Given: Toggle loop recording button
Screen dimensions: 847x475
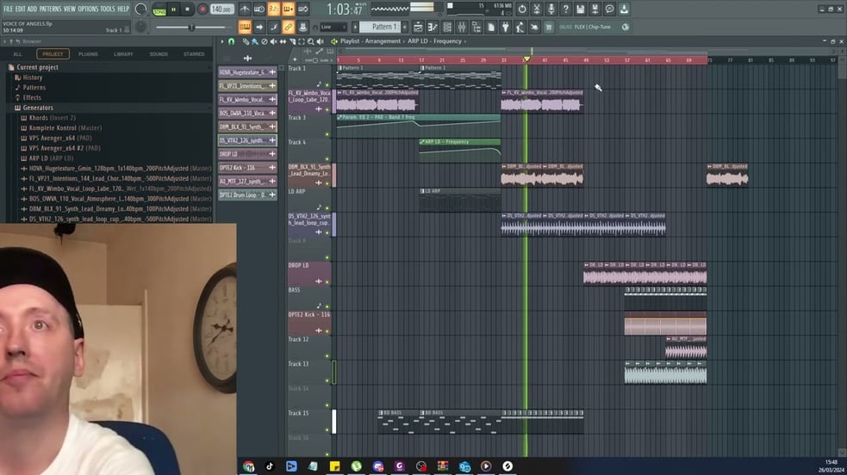Looking at the screenshot, I should click(x=303, y=9).
